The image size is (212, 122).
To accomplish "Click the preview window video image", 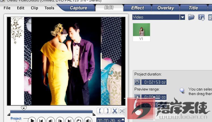I will coord(66,61).
